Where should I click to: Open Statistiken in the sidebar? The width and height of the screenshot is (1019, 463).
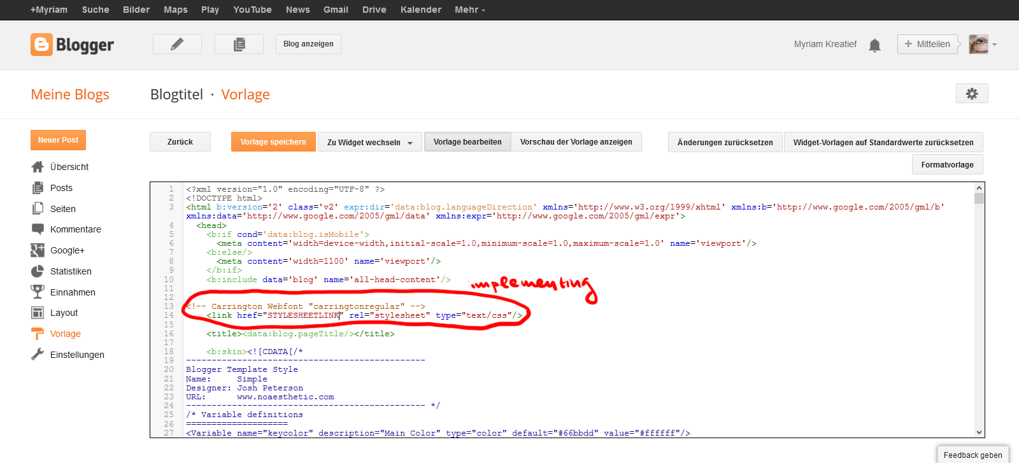click(71, 271)
